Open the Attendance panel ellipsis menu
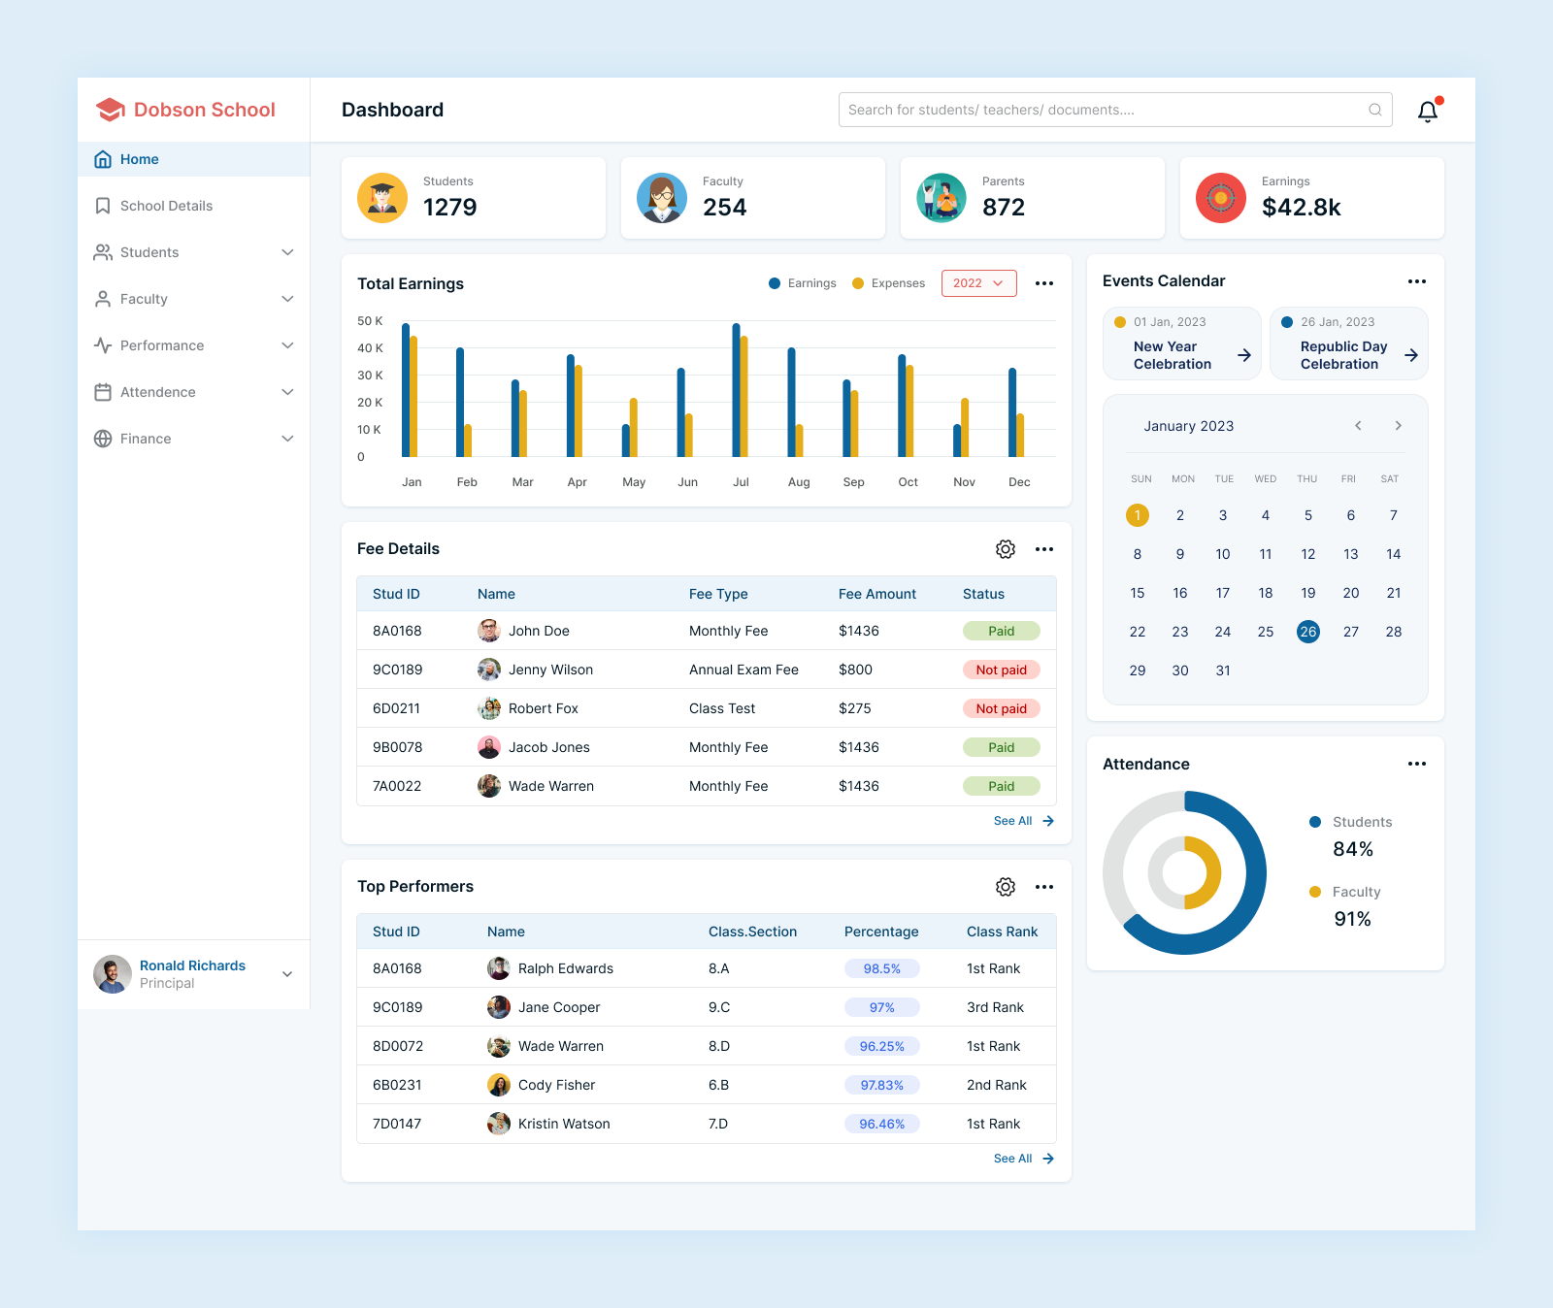This screenshot has height=1308, width=1553. [x=1417, y=764]
